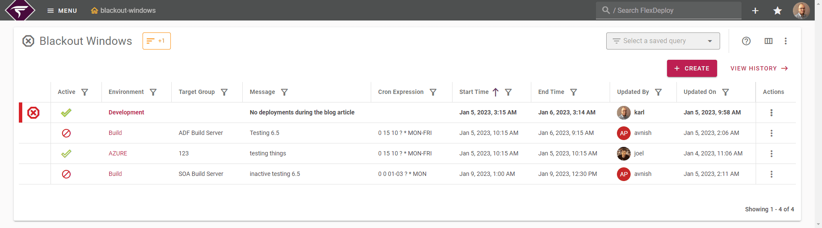Open actions menu for testing things row

pos(771,154)
